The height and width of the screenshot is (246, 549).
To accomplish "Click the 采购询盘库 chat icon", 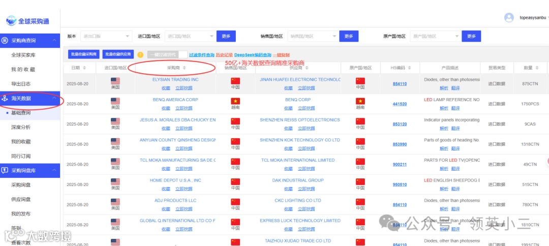I will pyautogui.click(x=5, y=170).
